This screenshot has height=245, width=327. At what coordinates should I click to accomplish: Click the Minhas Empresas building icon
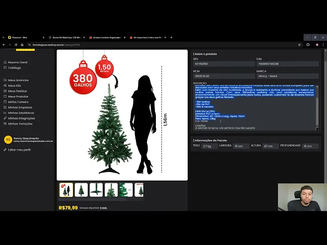5,107
